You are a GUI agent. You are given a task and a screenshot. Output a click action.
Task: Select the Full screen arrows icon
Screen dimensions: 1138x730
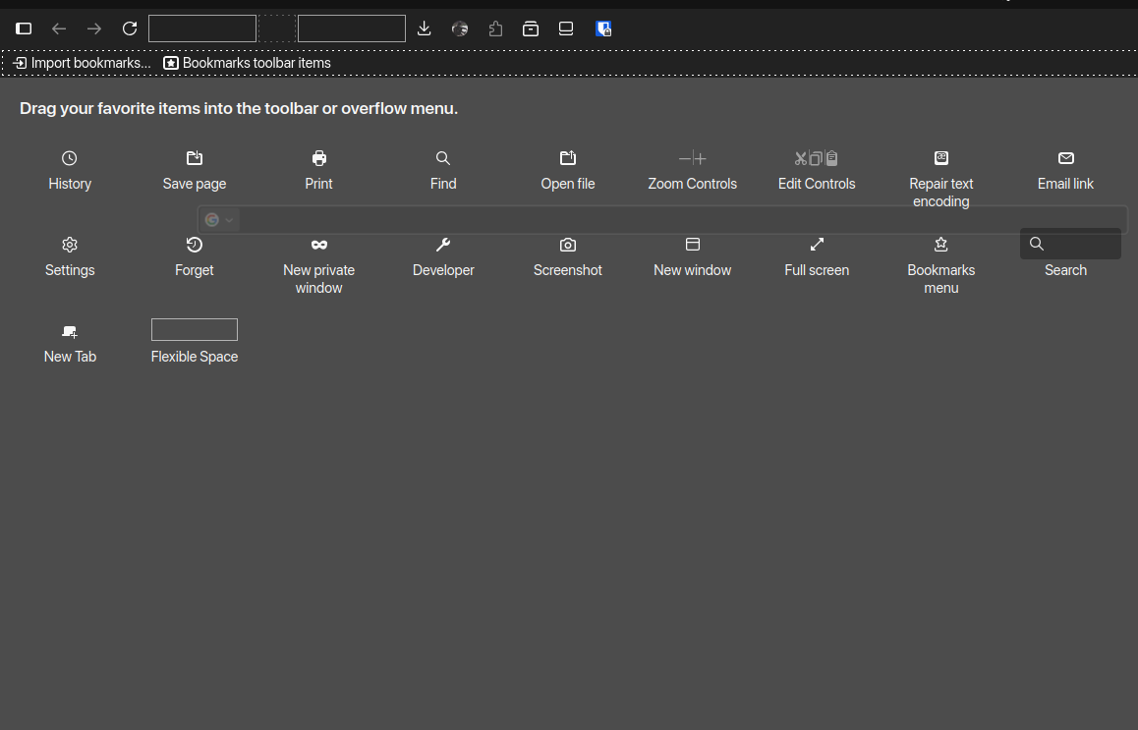click(817, 245)
